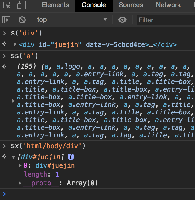
Task: Open the 'top' JavaScript context dropdown
Action: 72,20
